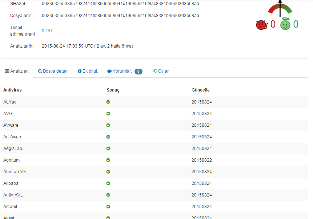Click the green checkmark in ALYac row
Viewport: 313px width, 219px height.
click(x=108, y=102)
